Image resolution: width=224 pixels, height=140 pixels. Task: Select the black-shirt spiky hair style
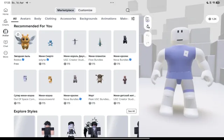48,126
